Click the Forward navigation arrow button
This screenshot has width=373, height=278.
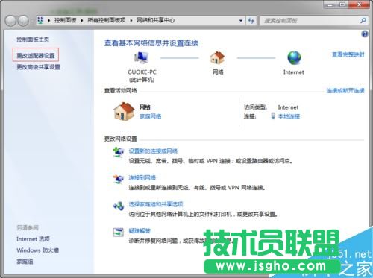23,21
